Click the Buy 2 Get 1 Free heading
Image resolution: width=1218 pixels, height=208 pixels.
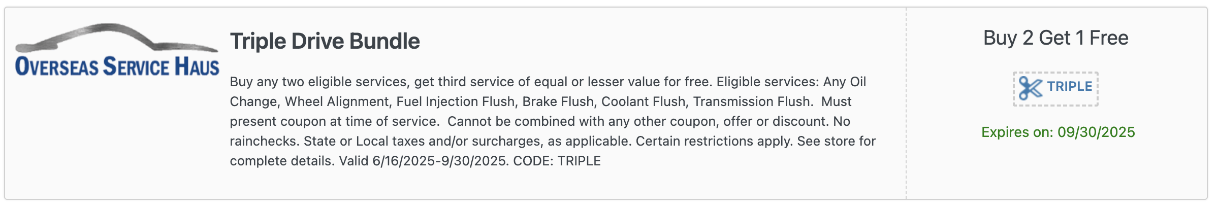pos(1055,38)
